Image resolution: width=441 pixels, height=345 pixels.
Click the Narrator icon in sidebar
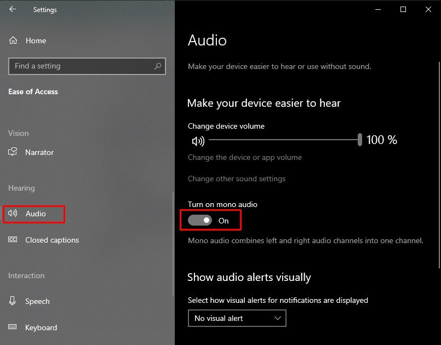(x=13, y=152)
